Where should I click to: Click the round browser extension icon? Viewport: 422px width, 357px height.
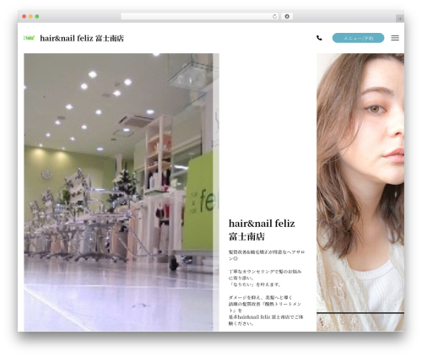tap(287, 17)
